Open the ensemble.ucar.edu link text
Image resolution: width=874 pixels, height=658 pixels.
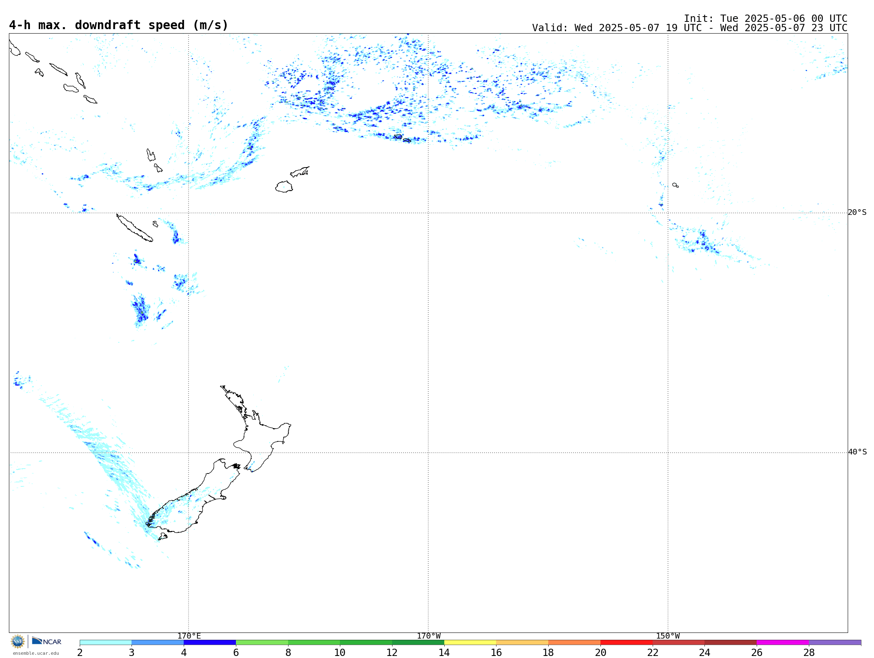click(36, 653)
